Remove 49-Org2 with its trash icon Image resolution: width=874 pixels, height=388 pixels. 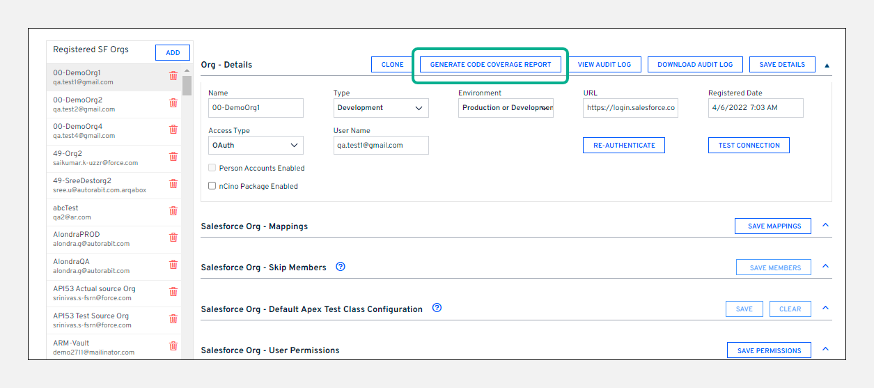[173, 157]
